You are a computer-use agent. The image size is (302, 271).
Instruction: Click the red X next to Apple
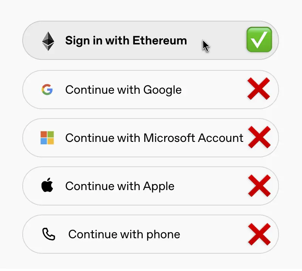click(x=259, y=186)
